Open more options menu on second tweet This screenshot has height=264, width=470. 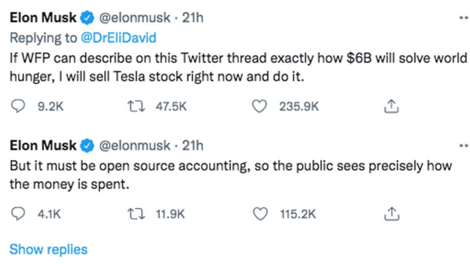coord(464,146)
